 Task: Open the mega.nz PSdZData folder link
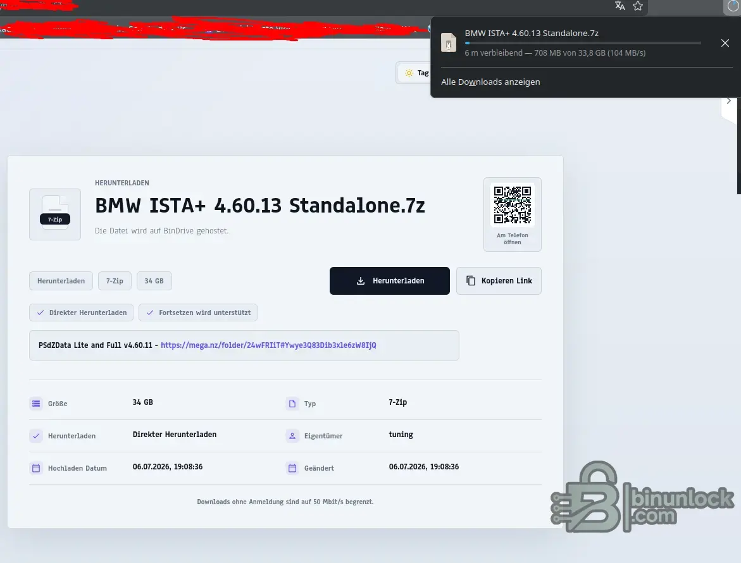click(x=268, y=345)
